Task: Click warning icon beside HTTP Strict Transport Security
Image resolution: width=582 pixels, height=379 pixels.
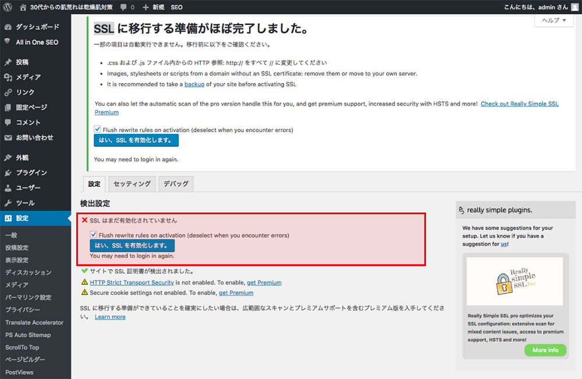Action: click(84, 282)
